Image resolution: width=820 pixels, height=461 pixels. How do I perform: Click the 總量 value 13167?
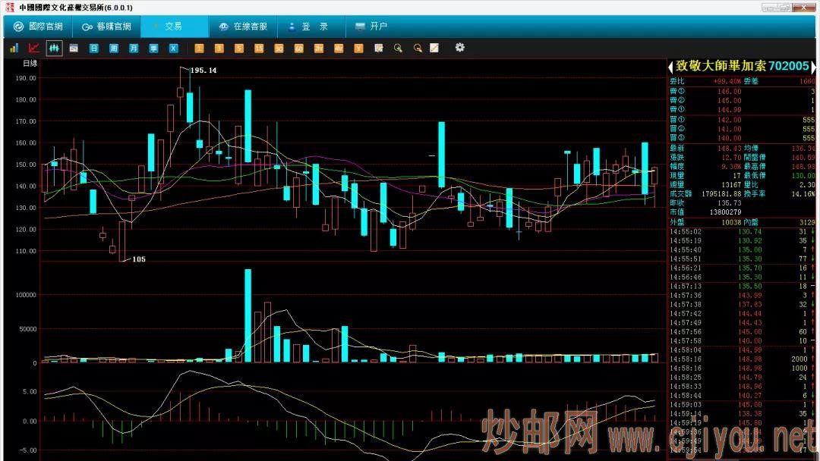tap(731, 184)
